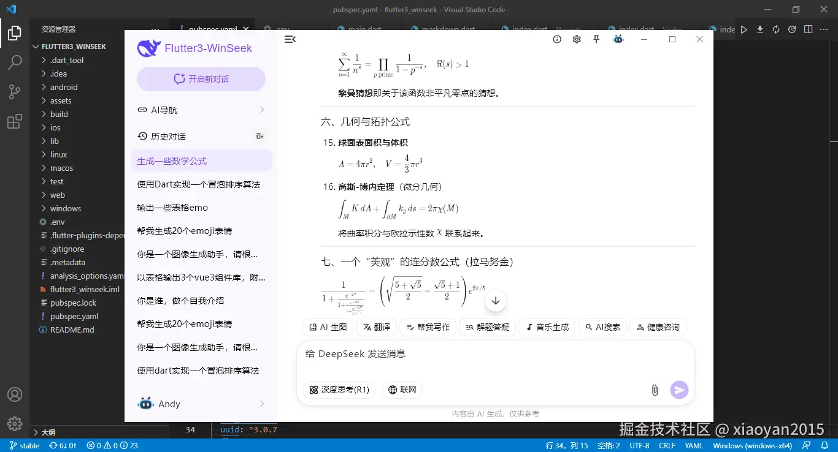
Task: Open the 音乐生成 music generation feature
Action: (x=546, y=327)
